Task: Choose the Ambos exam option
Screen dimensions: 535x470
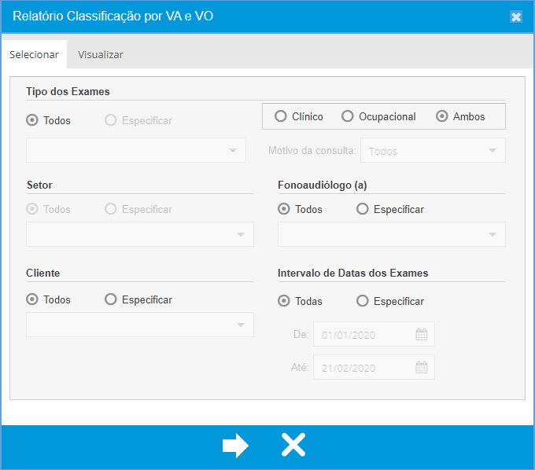Action: tap(442, 116)
